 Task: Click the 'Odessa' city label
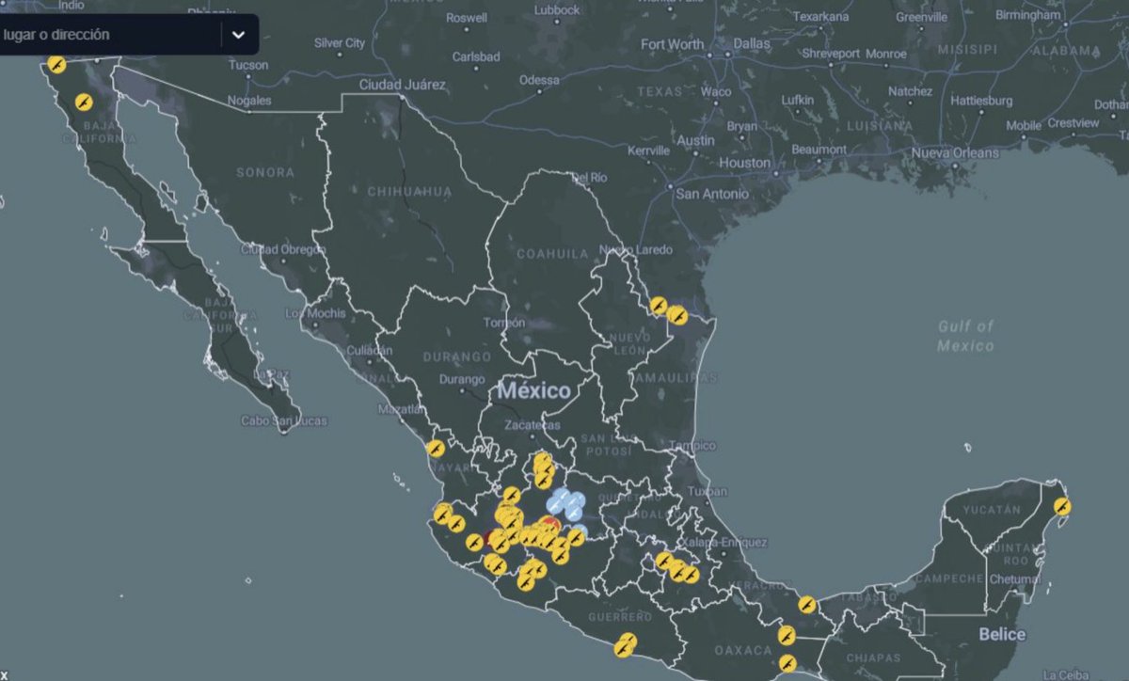539,80
